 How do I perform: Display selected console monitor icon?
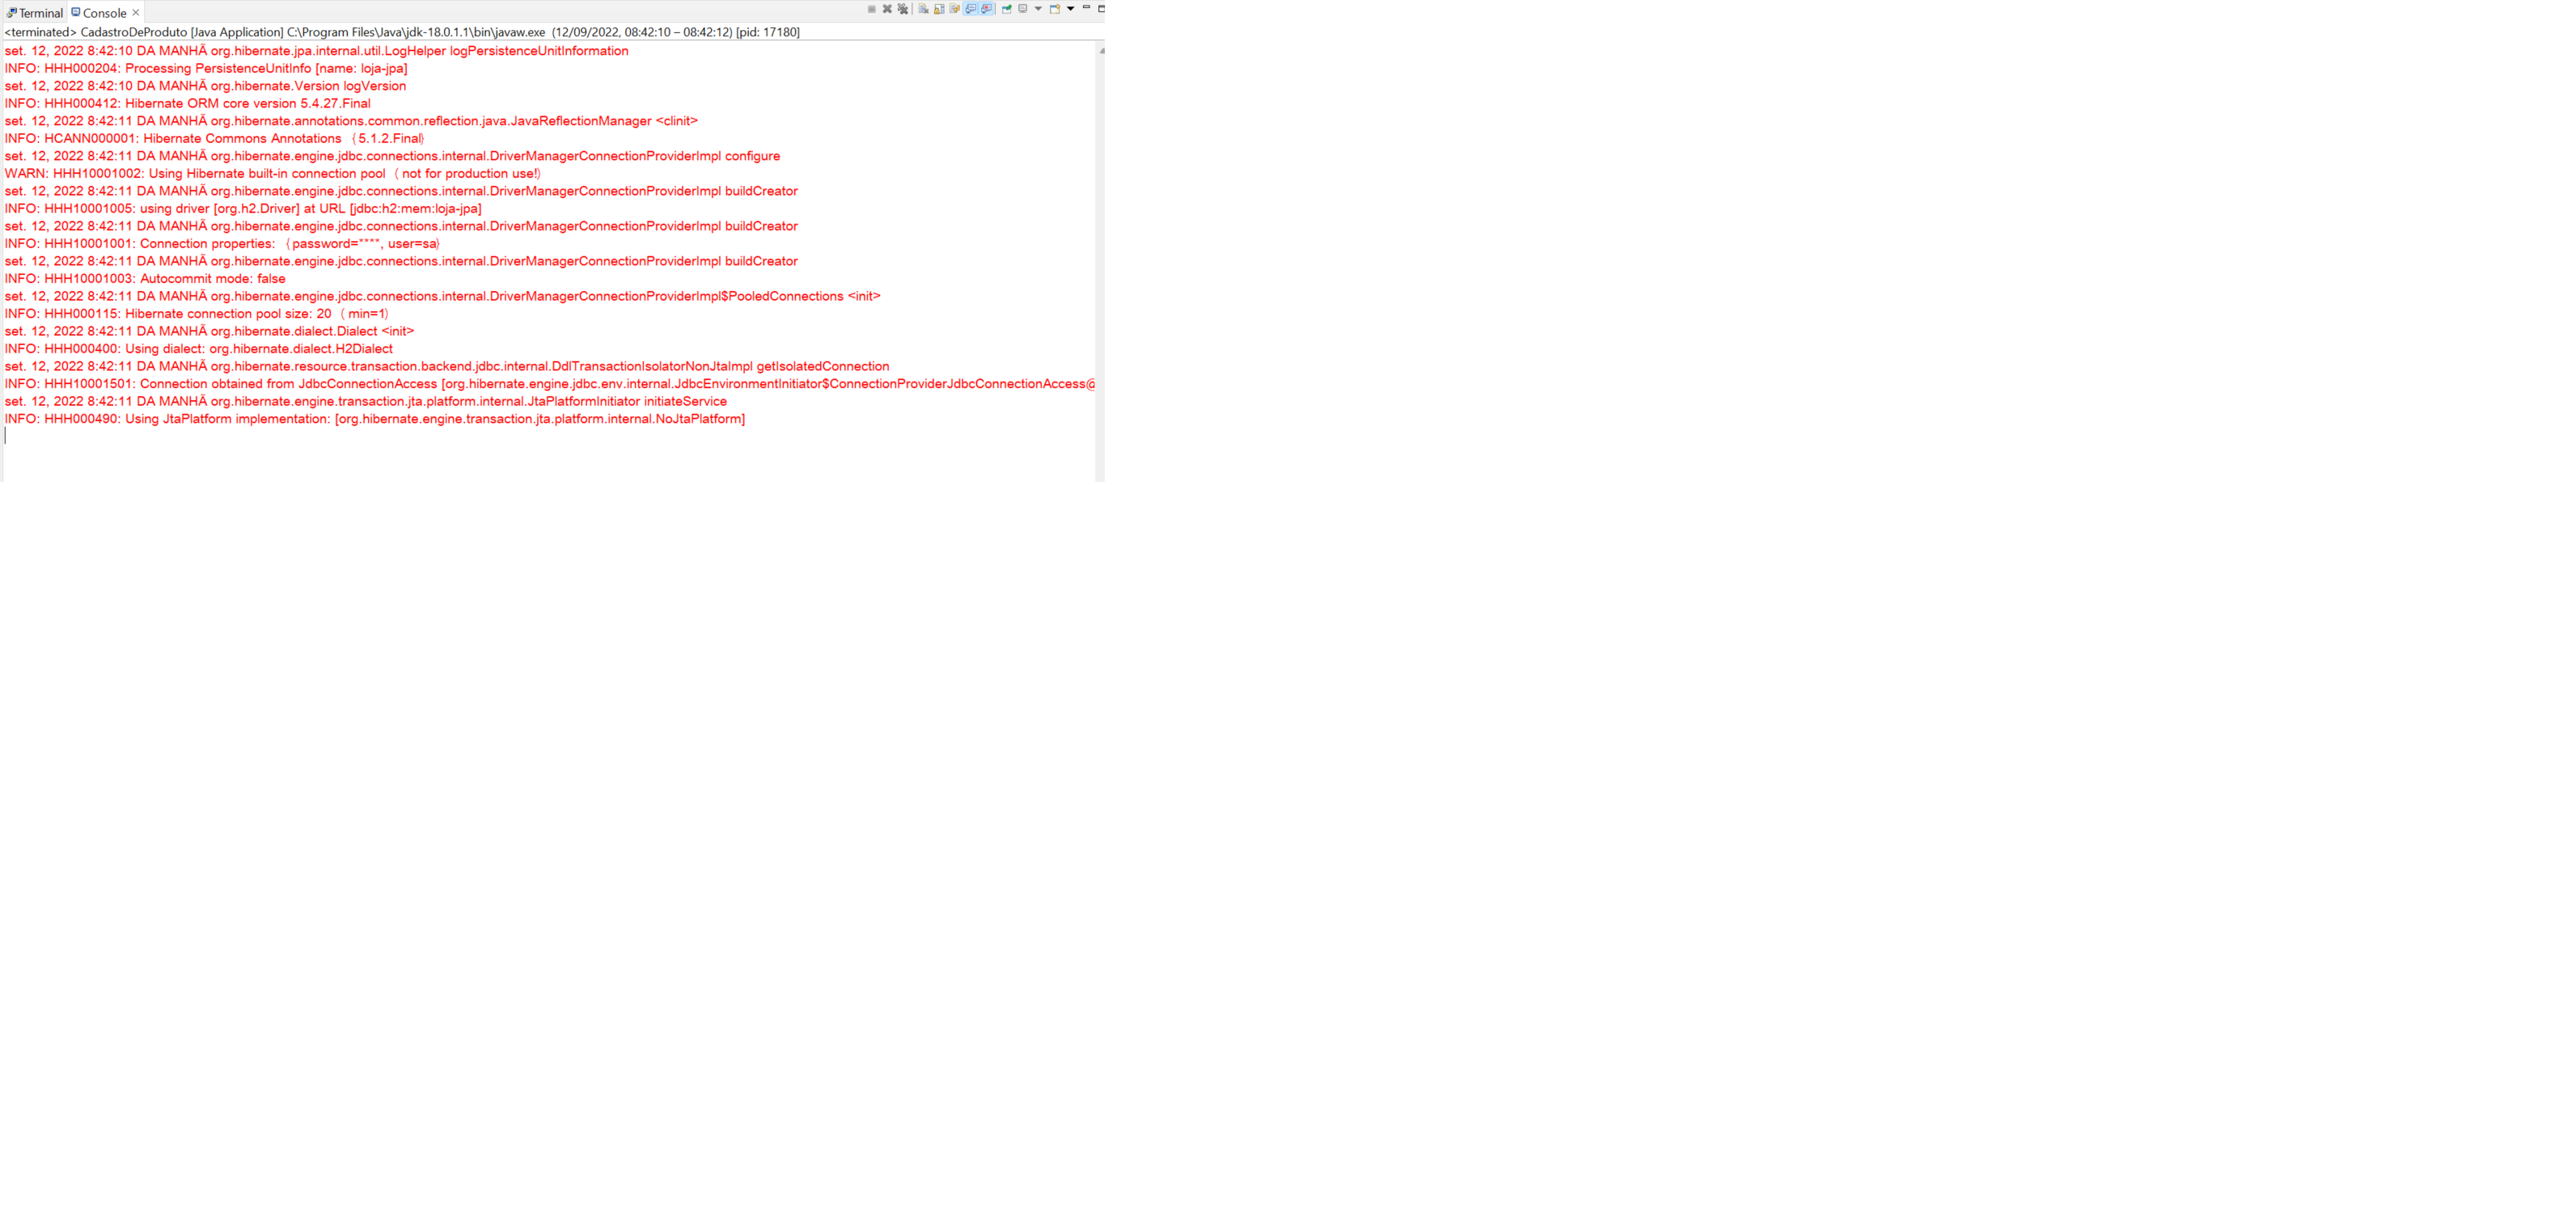click(x=1023, y=9)
